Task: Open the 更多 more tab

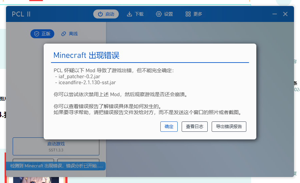Action: pos(194,14)
